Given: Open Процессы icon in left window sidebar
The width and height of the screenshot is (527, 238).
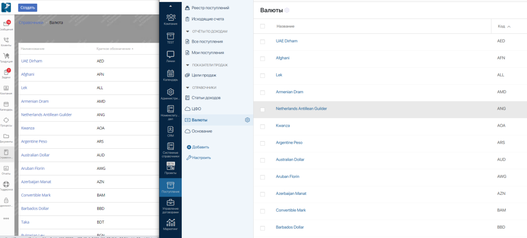Looking at the screenshot, I should (x=6, y=120).
